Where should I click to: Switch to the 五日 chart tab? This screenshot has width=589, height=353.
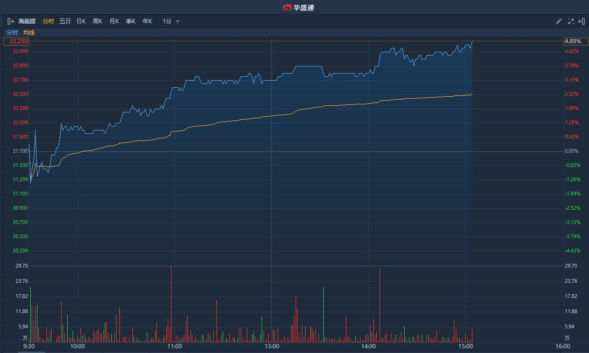(65, 21)
